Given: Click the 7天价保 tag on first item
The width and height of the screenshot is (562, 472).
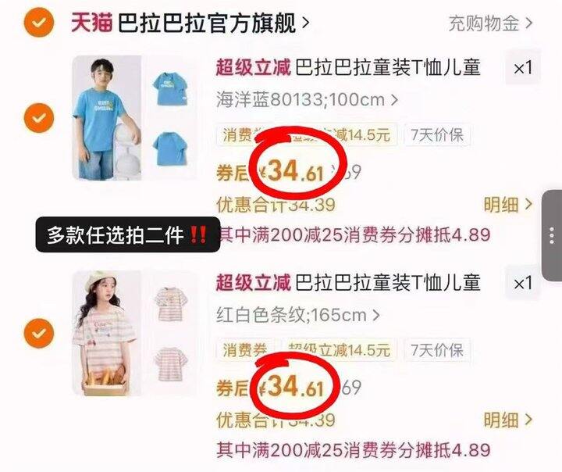Looking at the screenshot, I should click(x=437, y=135).
